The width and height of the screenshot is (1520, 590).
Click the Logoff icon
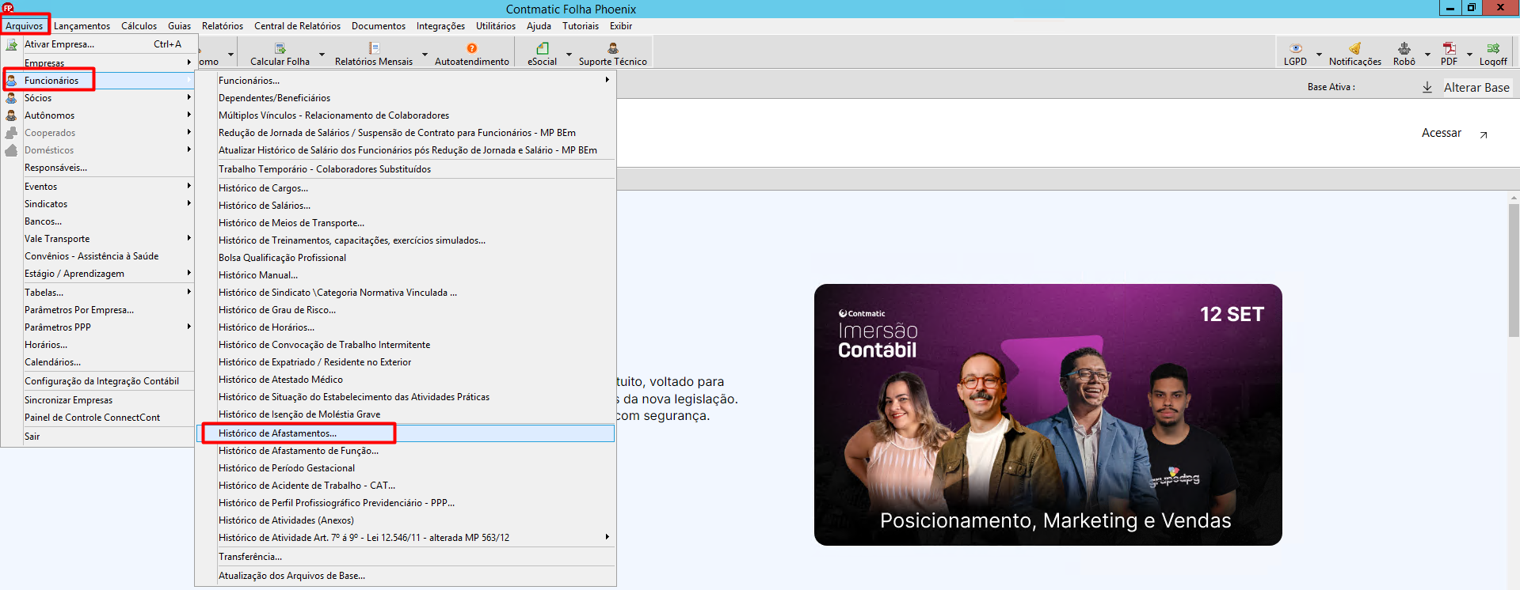(1493, 48)
